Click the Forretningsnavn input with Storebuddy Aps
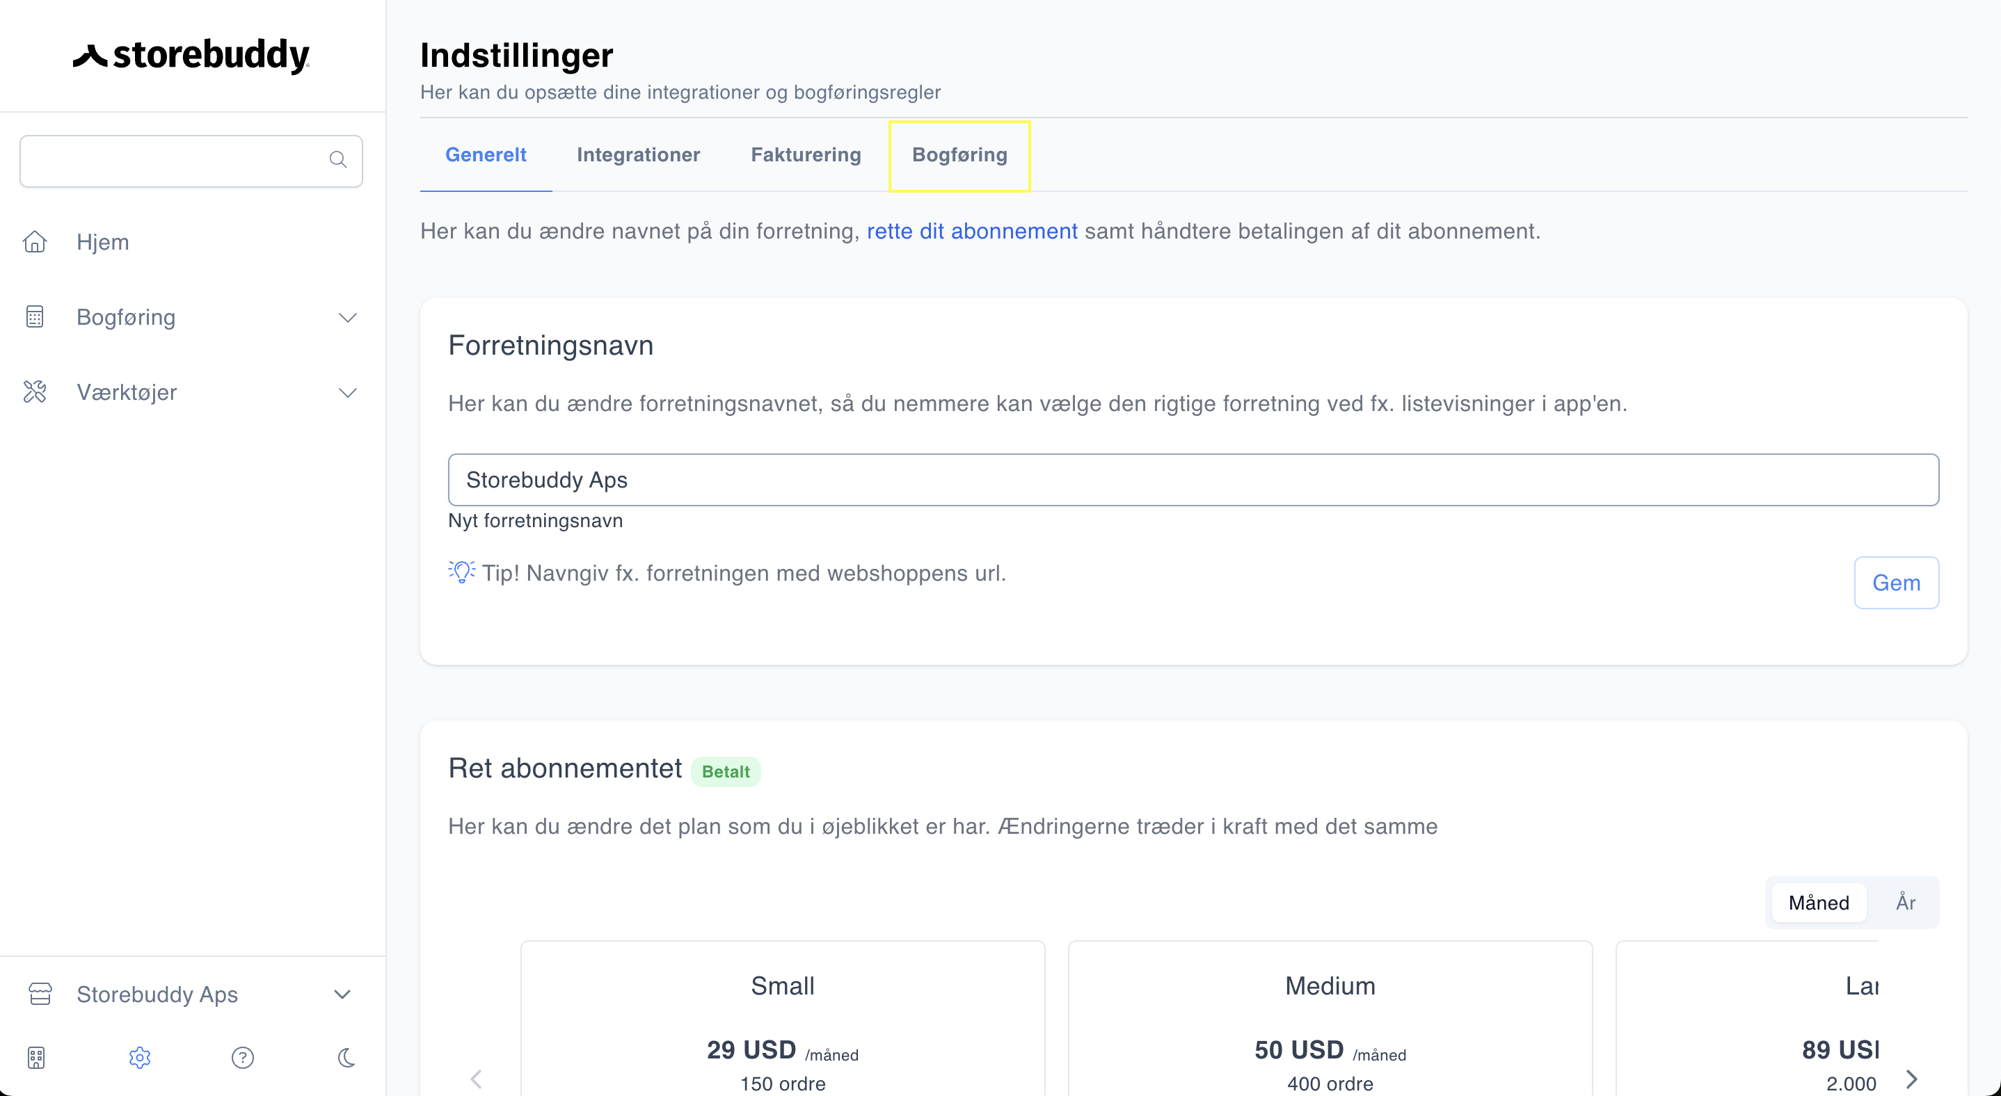Screen dimensions: 2001x1096 click(1193, 480)
